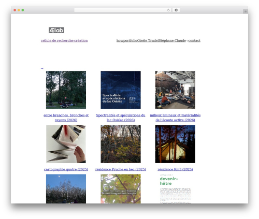Open the 'how' menu item

120,40
